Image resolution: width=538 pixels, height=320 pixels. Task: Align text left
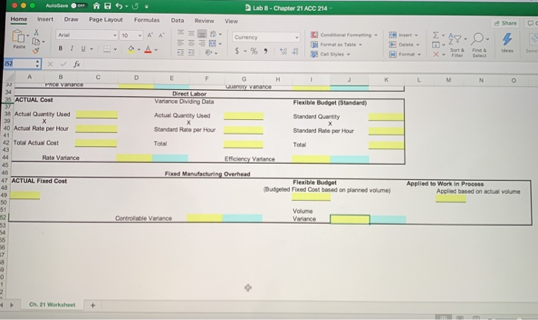click(x=181, y=42)
